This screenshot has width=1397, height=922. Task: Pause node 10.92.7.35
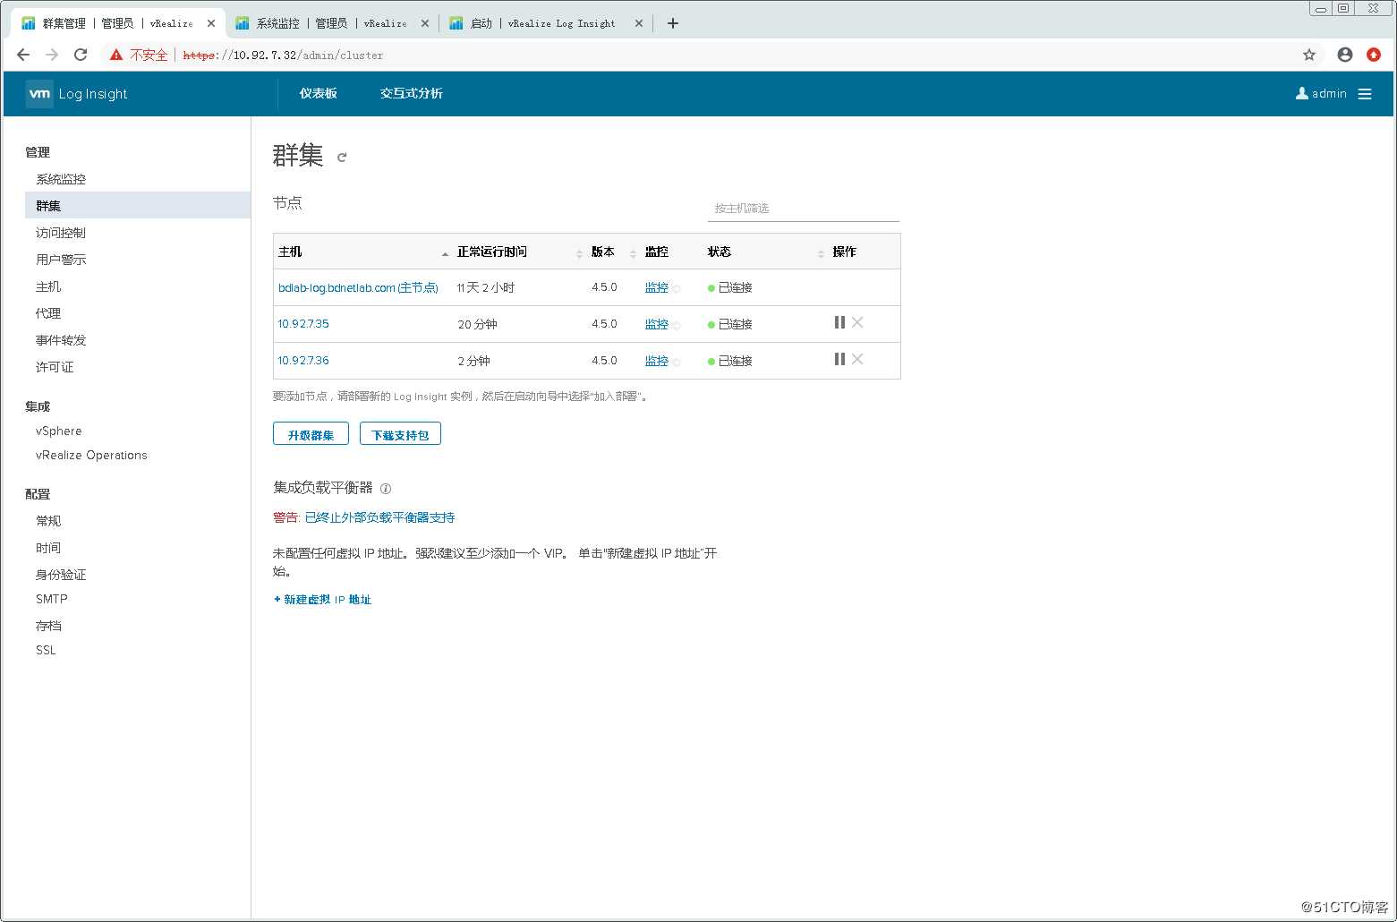[839, 322]
